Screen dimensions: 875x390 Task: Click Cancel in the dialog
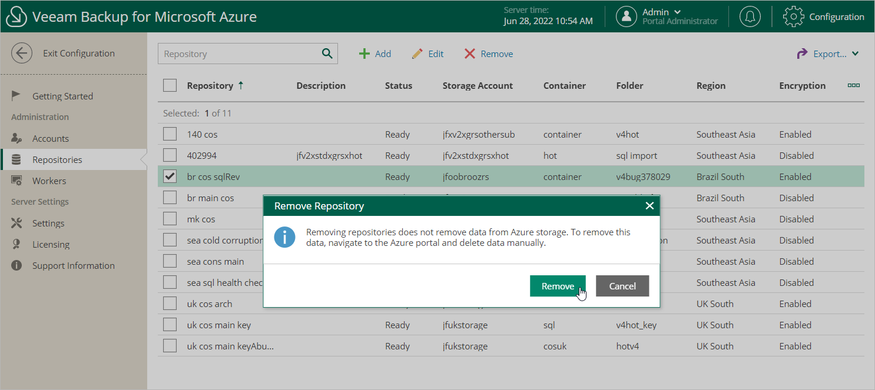pos(622,286)
